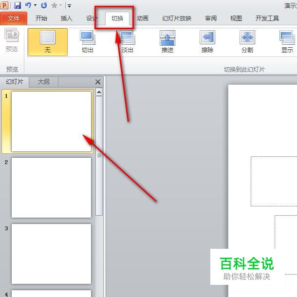Click the dotted subtitle placeholder on slide
297x297 pixels.
(x=286, y=245)
